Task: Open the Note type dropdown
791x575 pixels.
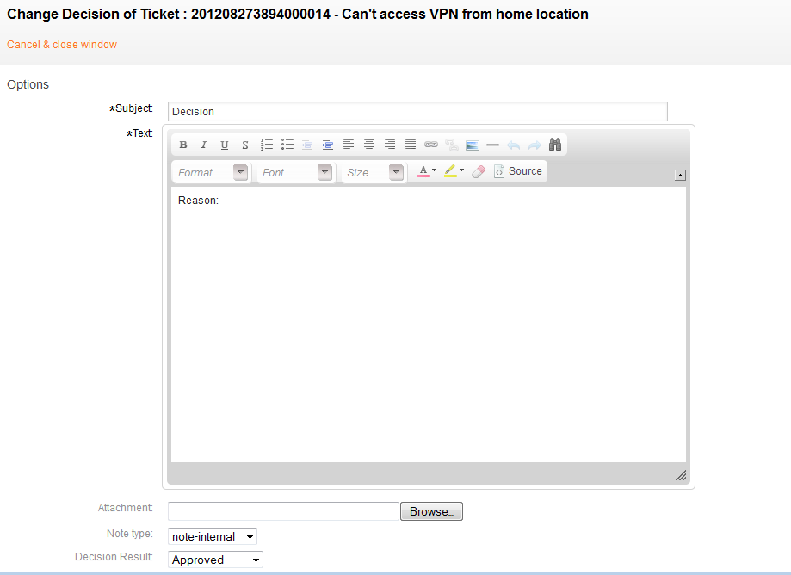Action: point(213,536)
